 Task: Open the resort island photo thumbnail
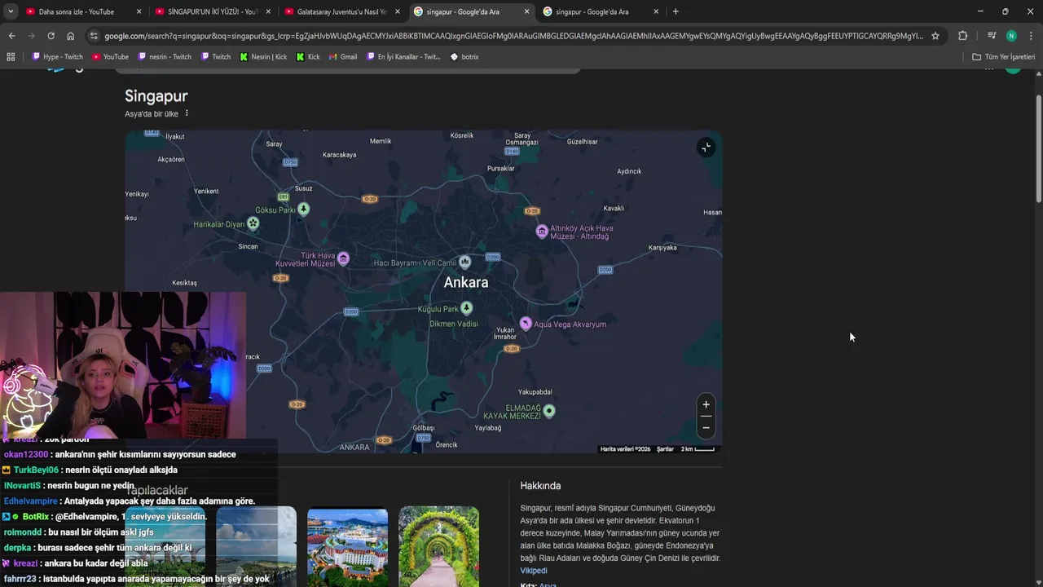(x=347, y=546)
